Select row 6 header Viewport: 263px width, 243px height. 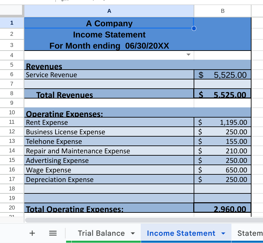pyautogui.click(x=12, y=74)
